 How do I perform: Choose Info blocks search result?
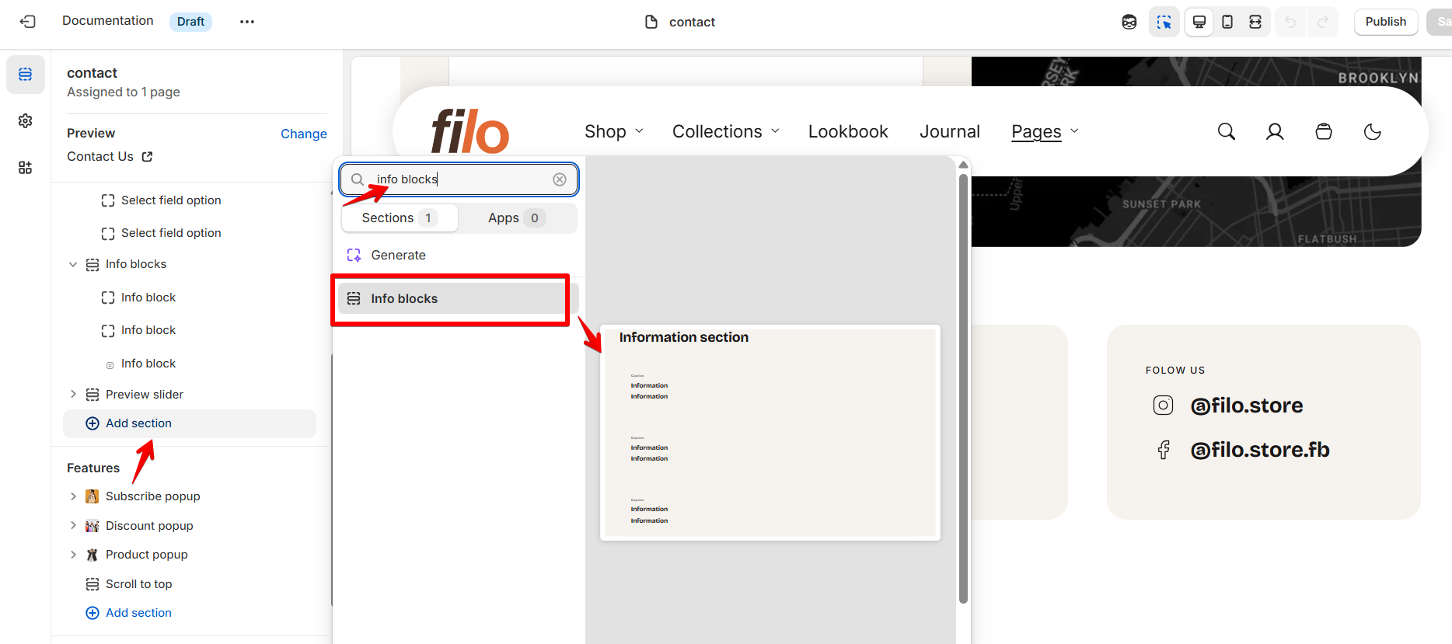point(459,298)
